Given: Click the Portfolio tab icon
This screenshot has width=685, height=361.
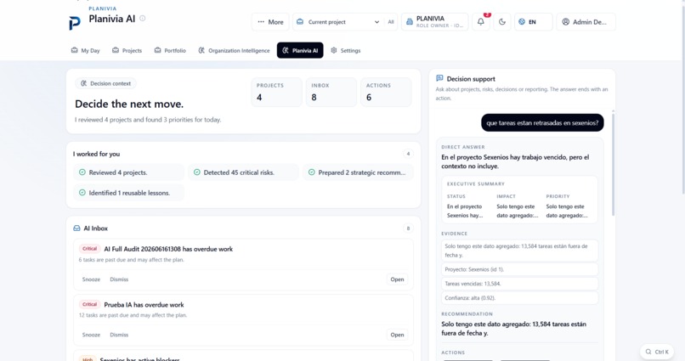Looking at the screenshot, I should click(158, 50).
